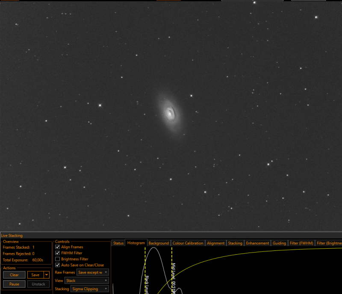Open the Filter (FWHM) tab
The width and height of the screenshot is (342, 294).
301,243
